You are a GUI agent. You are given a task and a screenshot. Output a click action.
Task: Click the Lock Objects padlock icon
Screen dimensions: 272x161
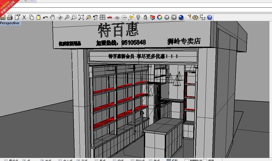(x=145, y=17)
